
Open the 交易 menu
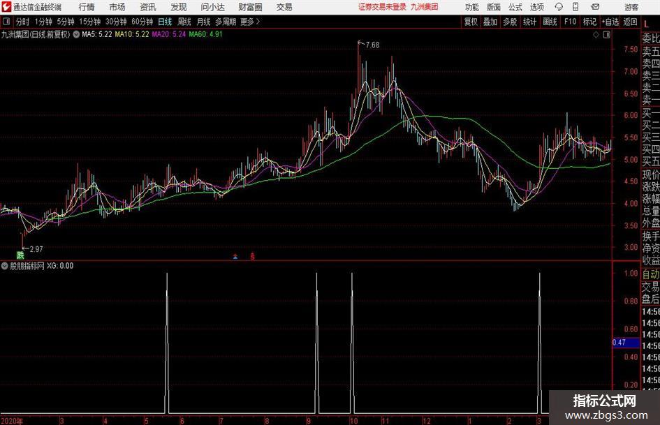click(284, 7)
